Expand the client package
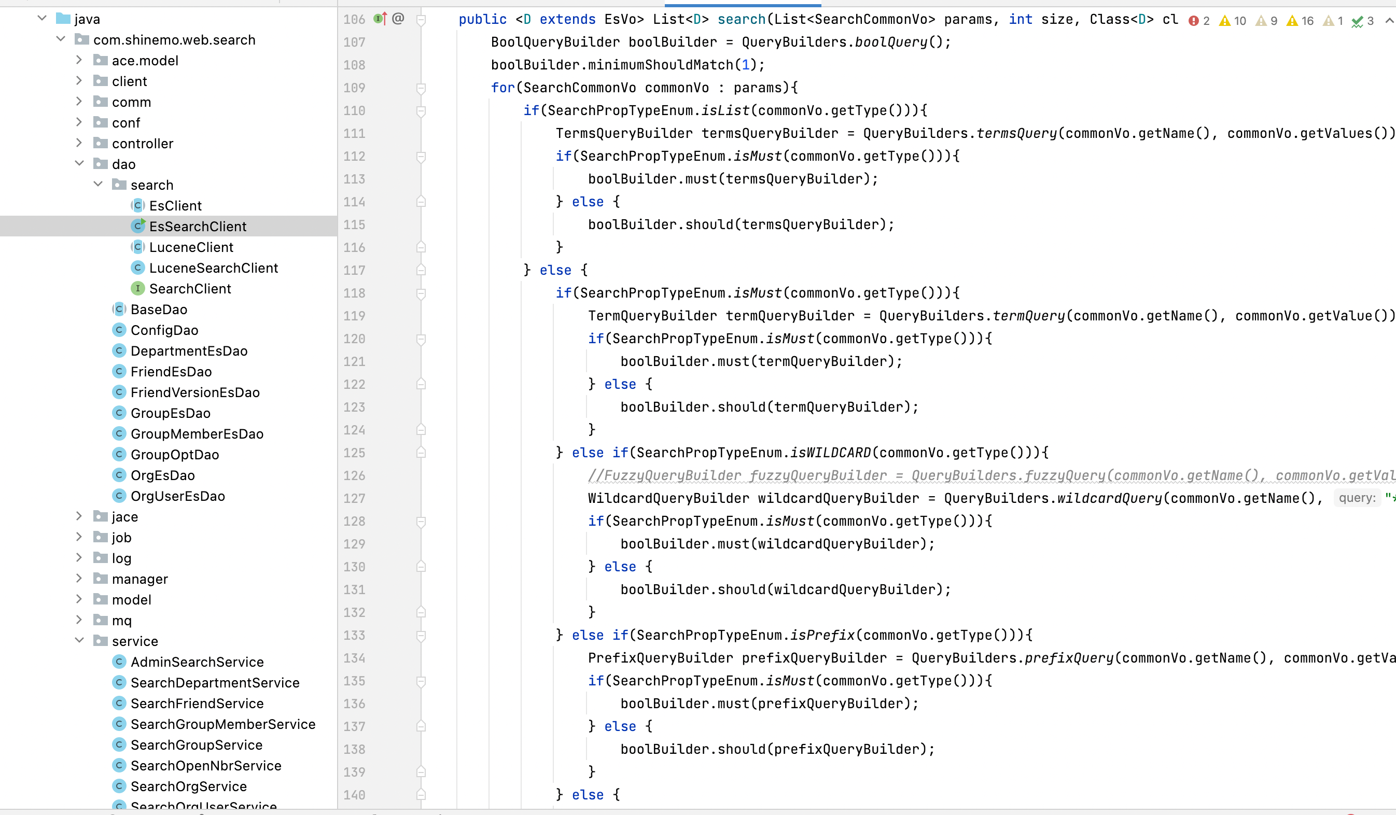 [x=79, y=81]
